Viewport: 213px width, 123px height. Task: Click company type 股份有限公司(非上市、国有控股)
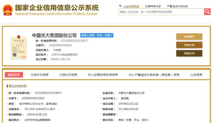pos(38,104)
